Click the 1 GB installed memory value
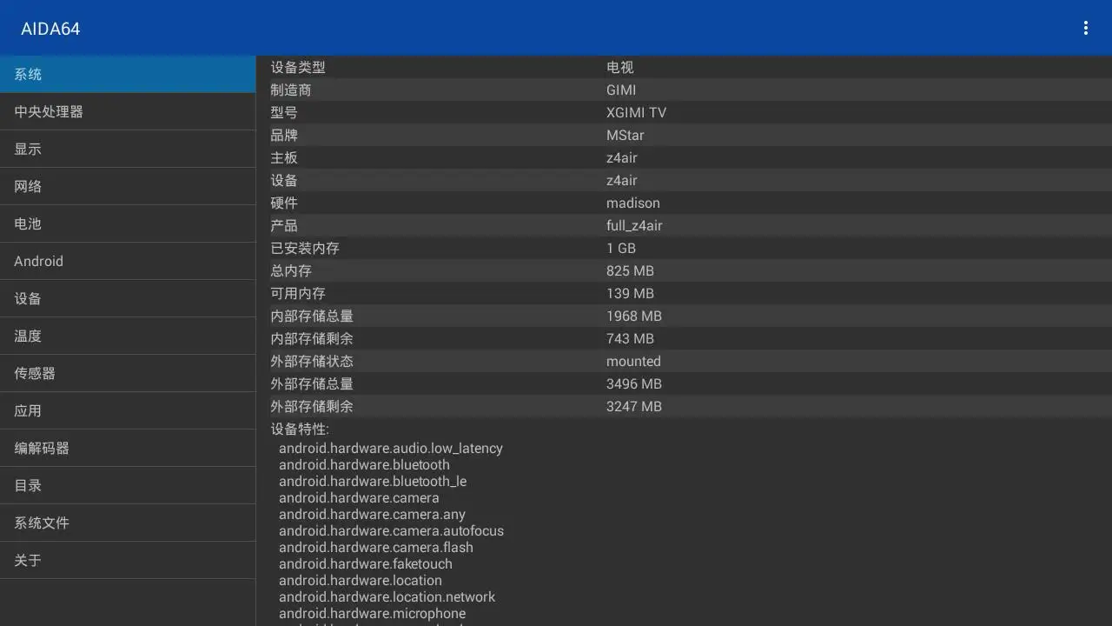Image resolution: width=1112 pixels, height=626 pixels. pos(621,248)
